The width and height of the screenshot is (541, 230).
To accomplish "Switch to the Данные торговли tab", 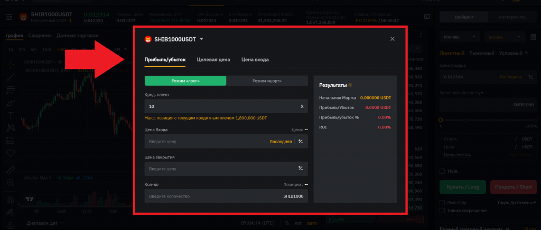I will pyautogui.click(x=78, y=35).
